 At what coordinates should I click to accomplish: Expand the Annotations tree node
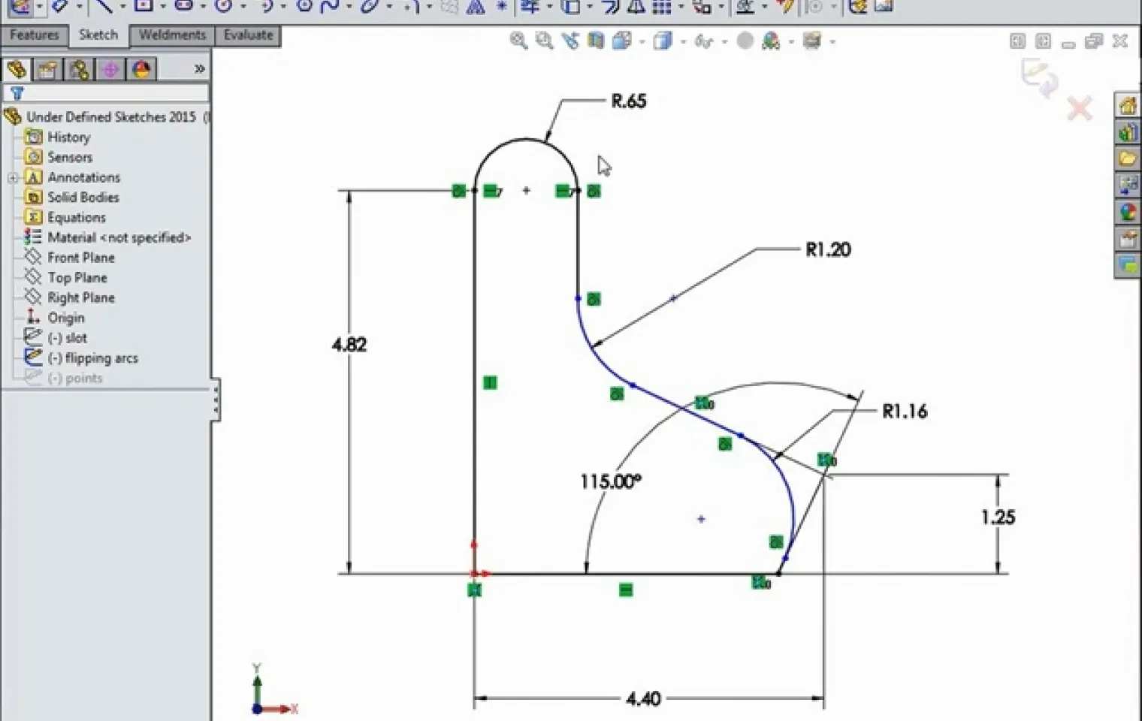coord(13,178)
